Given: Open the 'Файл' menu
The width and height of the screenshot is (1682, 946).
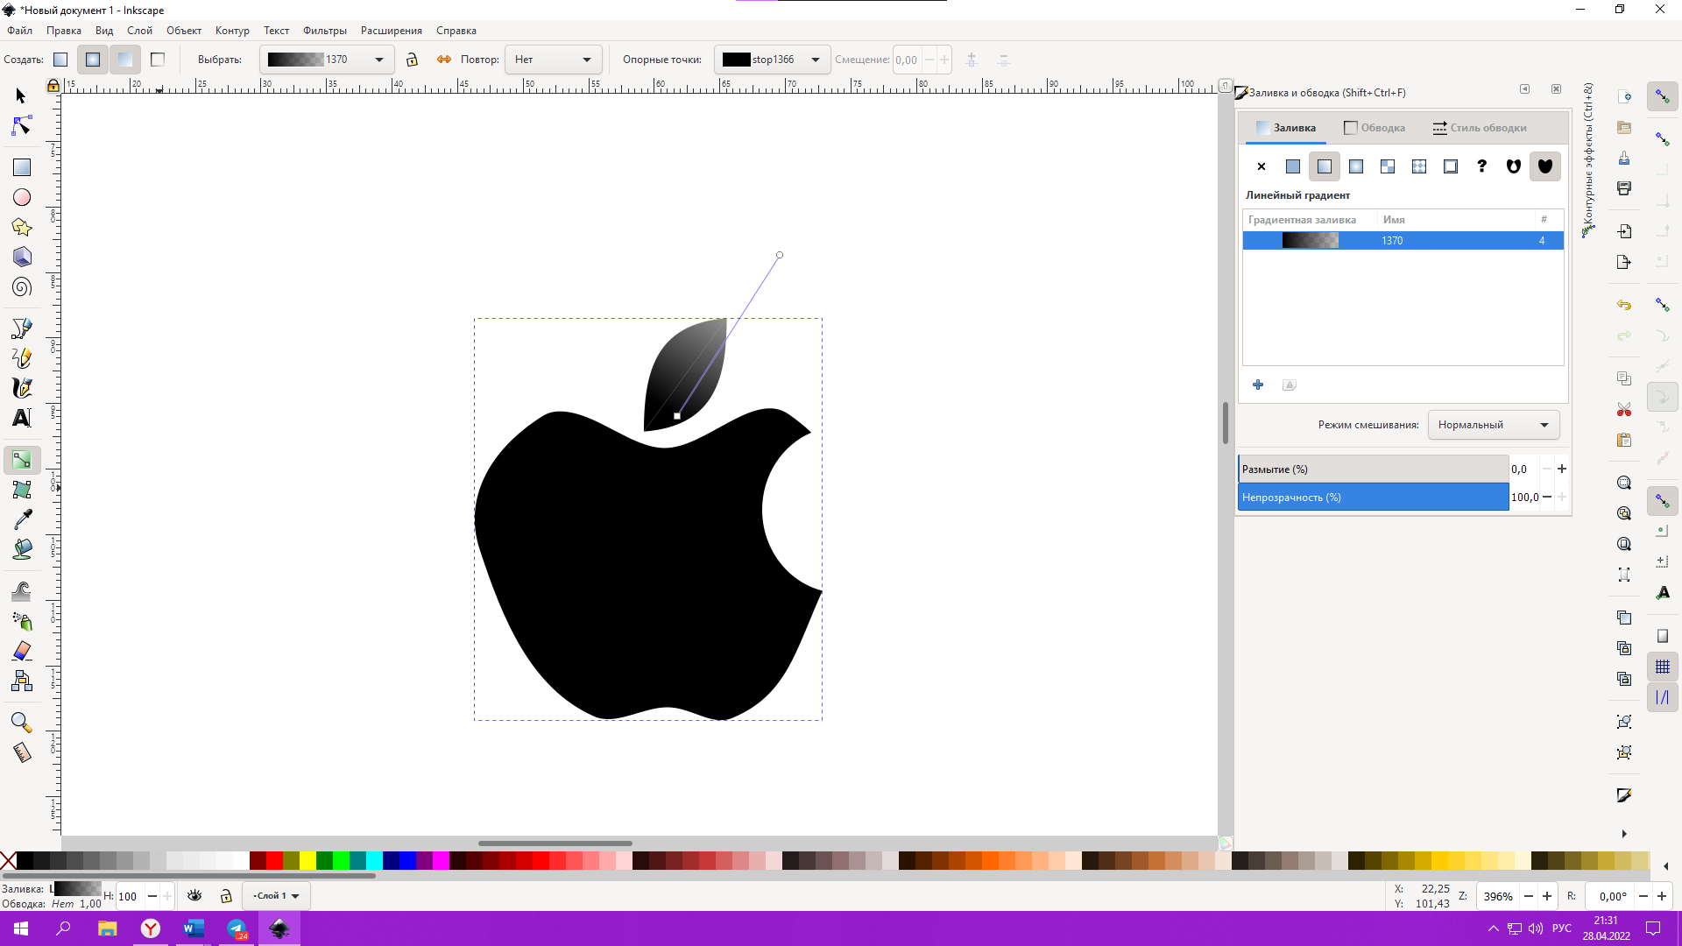Looking at the screenshot, I should tap(19, 31).
